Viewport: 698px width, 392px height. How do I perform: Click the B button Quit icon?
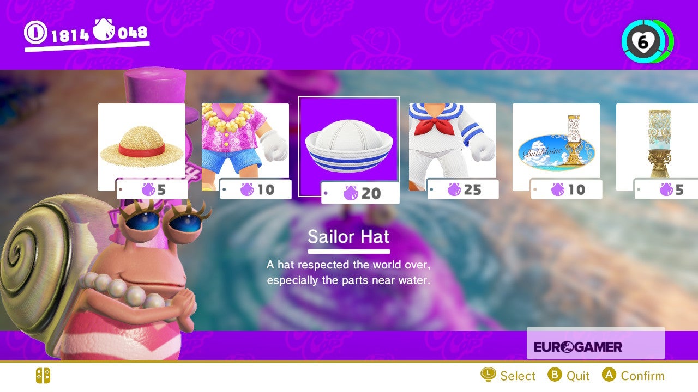click(x=555, y=375)
